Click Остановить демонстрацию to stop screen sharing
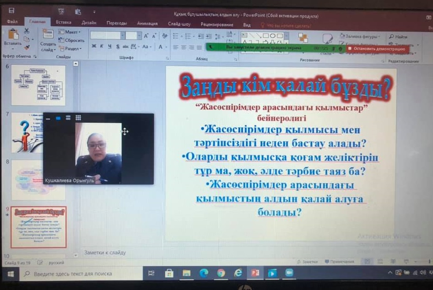433x290 pixels. pyautogui.click(x=377, y=49)
